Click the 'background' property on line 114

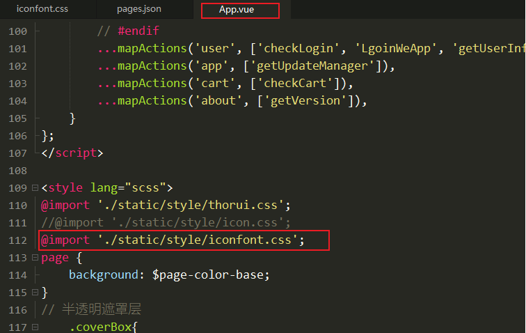pyautogui.click(x=104, y=275)
